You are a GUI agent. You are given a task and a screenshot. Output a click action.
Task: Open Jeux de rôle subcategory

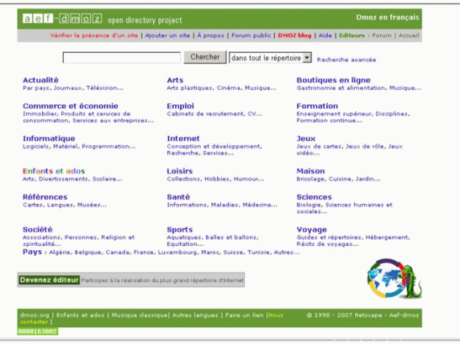364,146
